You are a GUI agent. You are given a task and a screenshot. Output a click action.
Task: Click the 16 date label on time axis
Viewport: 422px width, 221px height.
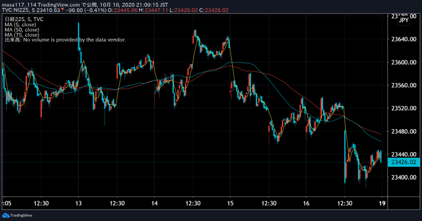306,203
